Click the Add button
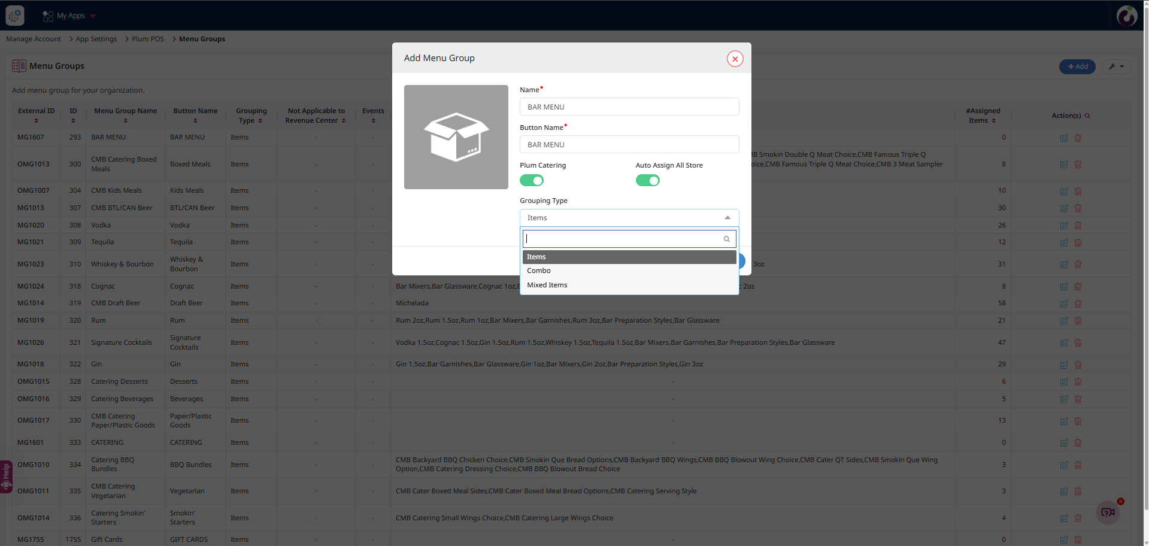Viewport: 1149px width, 546px height. [1077, 66]
